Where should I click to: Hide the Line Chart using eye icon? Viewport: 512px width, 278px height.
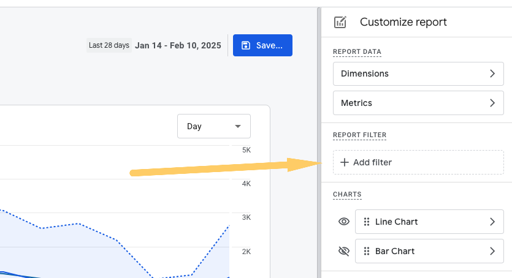point(344,222)
